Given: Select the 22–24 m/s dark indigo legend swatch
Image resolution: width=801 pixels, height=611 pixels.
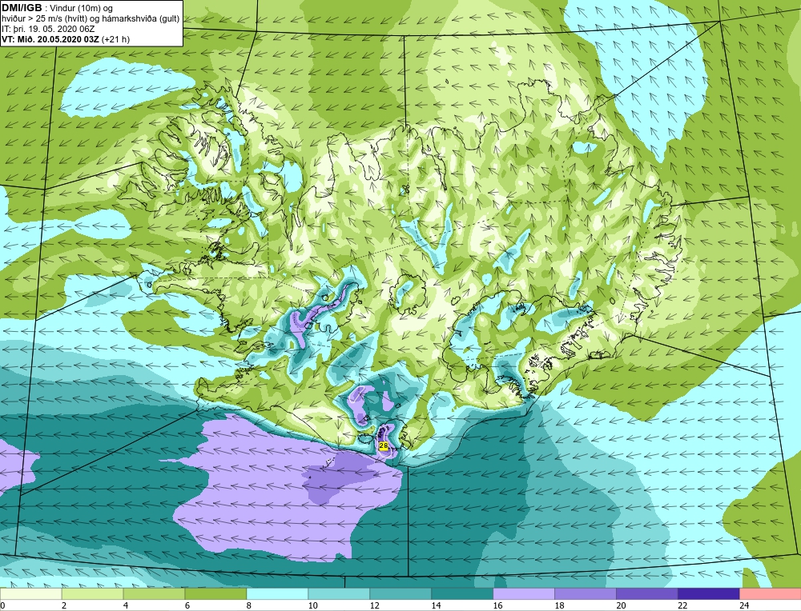Looking at the screenshot, I should (x=709, y=593).
